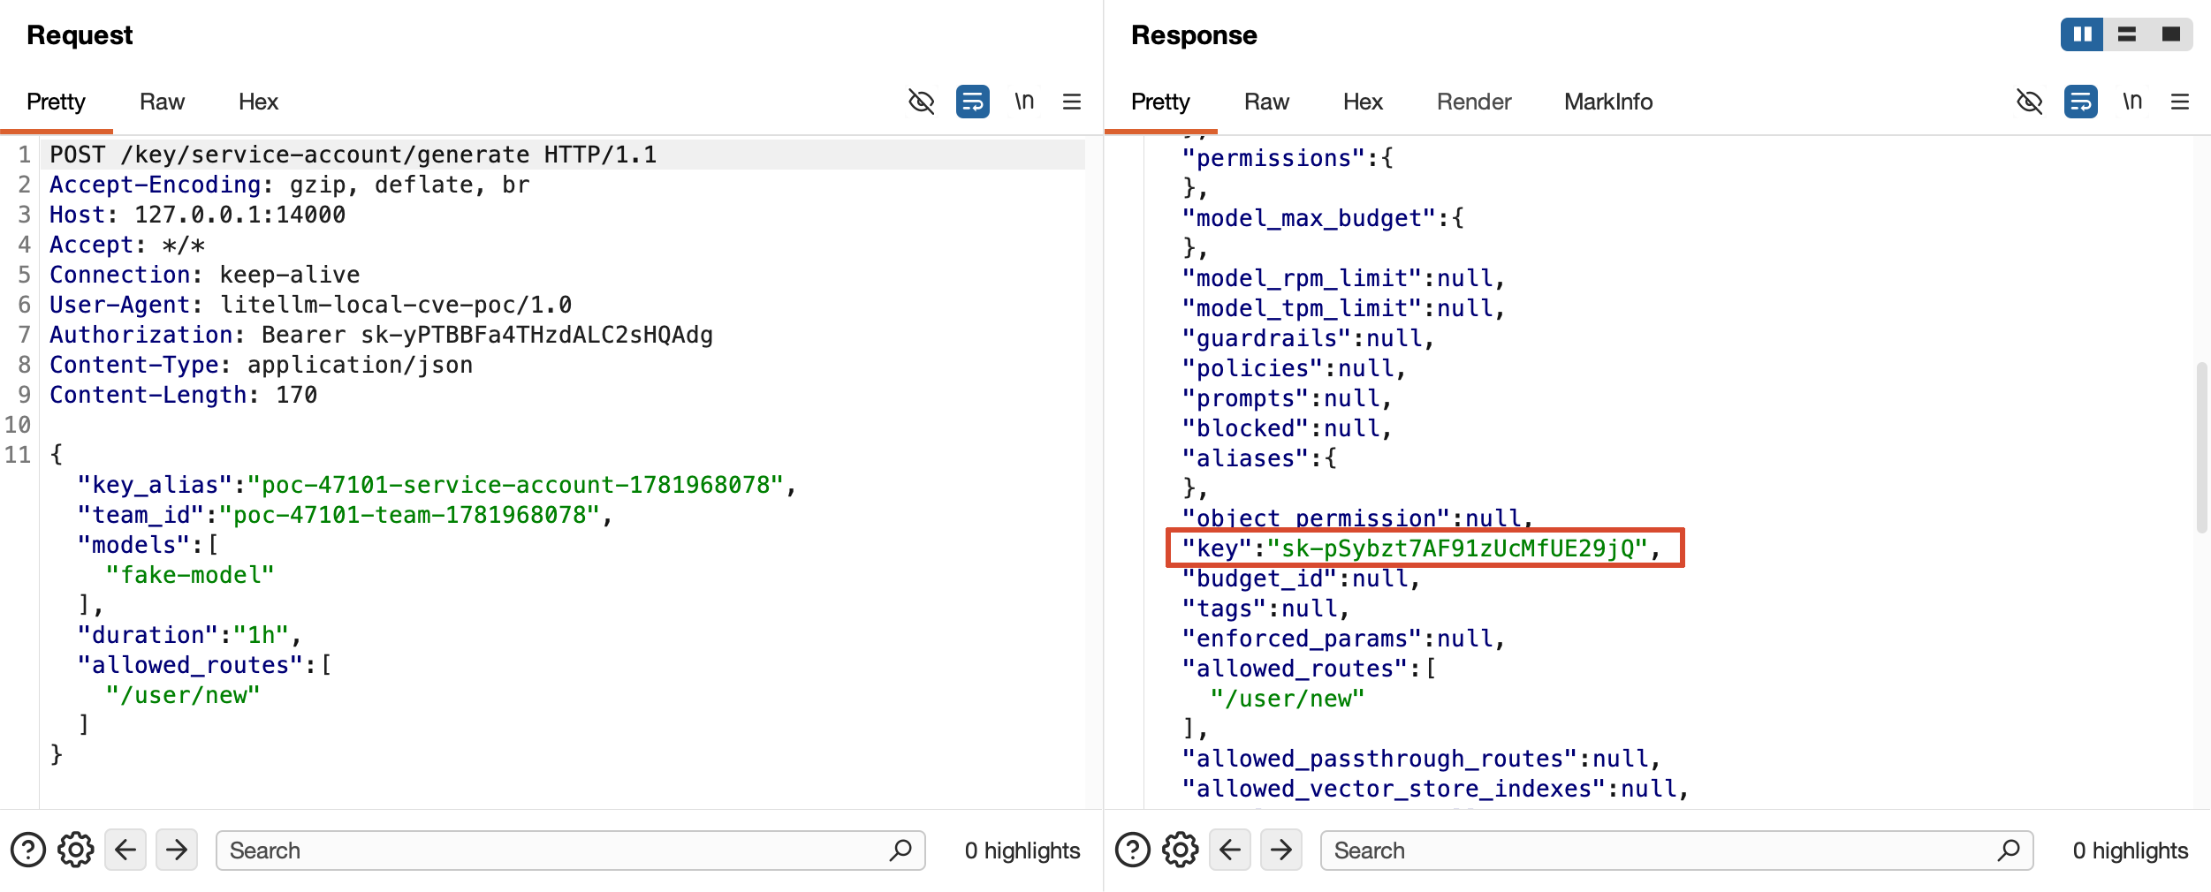This screenshot has width=2211, height=892.
Task: Click "/user/new" in Response allowed_routes
Action: click(1288, 699)
